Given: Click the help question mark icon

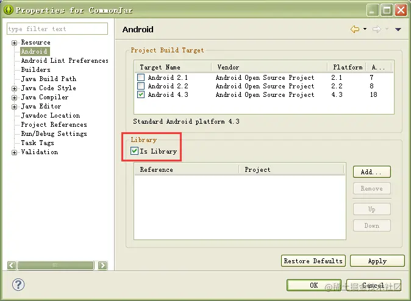Looking at the screenshot, I should 18,285.
